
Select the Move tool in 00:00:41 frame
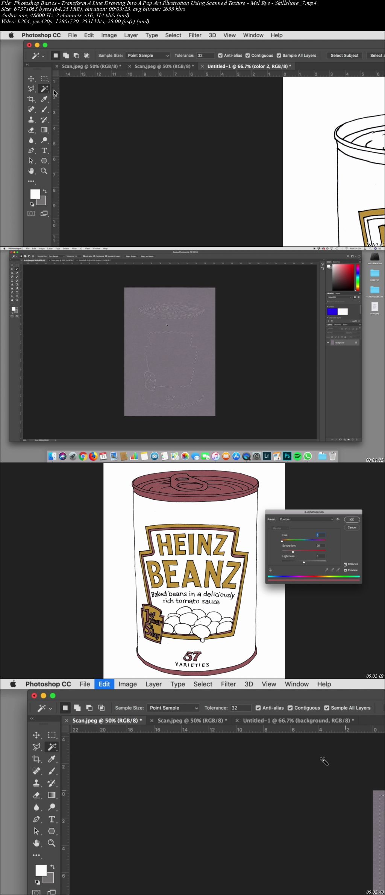click(31, 79)
